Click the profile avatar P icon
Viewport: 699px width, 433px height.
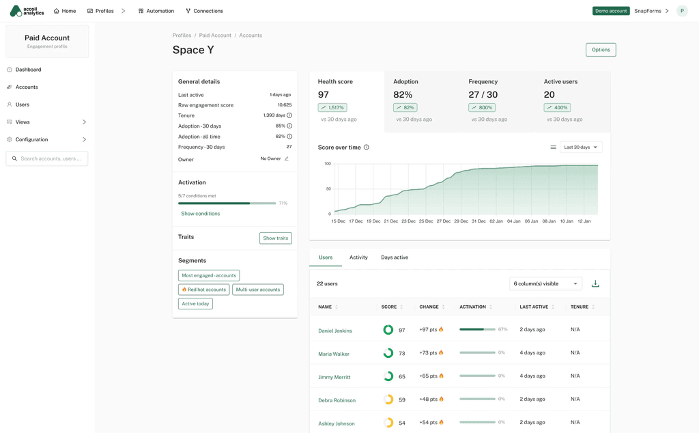[x=682, y=11]
